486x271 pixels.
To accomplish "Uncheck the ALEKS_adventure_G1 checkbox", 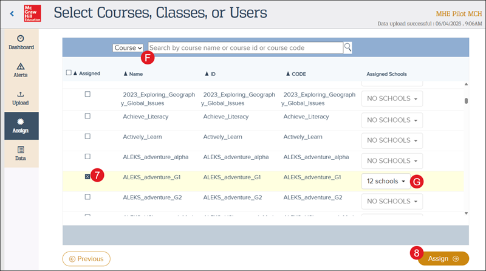I will tap(87, 177).
